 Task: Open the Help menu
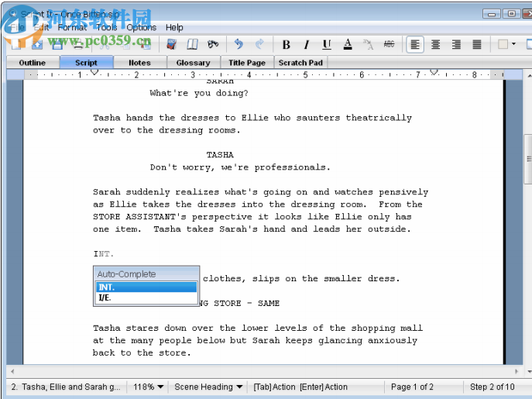click(174, 28)
